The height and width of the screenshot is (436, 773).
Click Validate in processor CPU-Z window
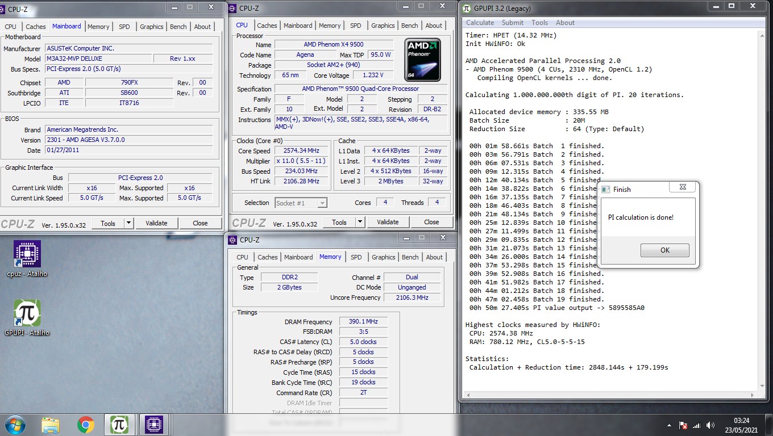click(388, 222)
